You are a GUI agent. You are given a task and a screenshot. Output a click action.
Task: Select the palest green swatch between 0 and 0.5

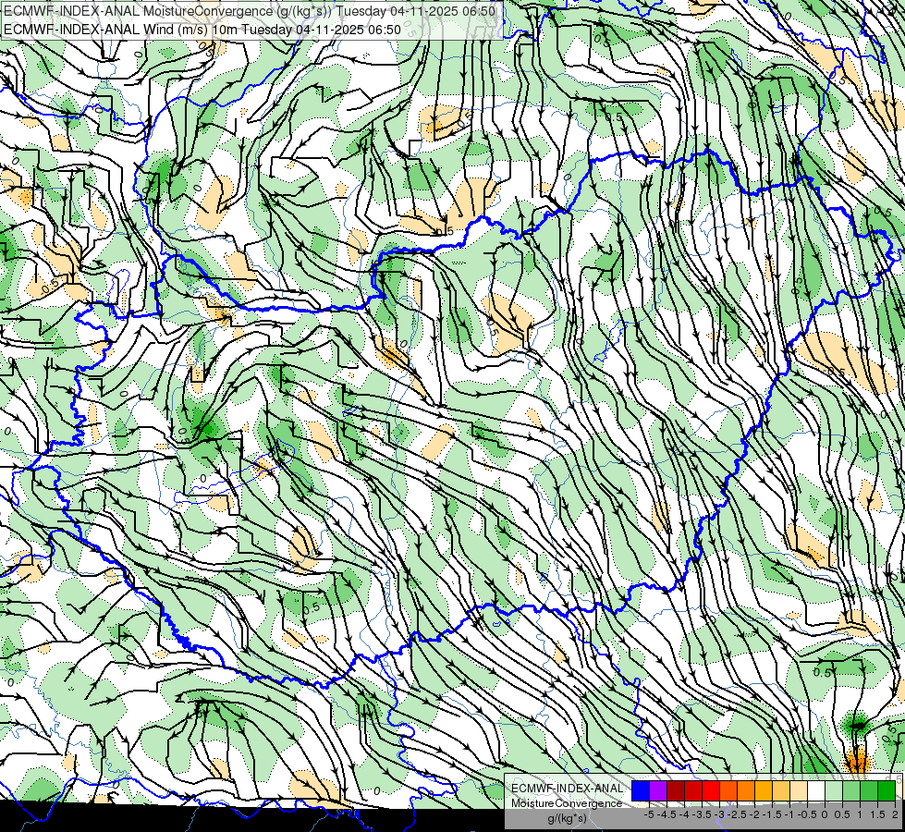pyautogui.click(x=834, y=791)
